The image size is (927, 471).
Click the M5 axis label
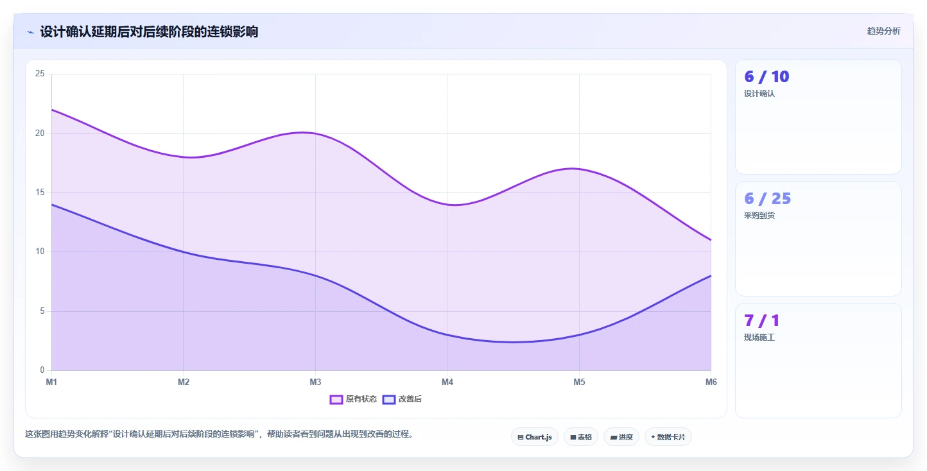pos(579,382)
